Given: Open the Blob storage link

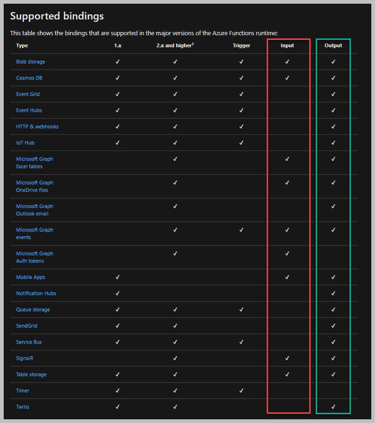Looking at the screenshot, I should (x=31, y=62).
